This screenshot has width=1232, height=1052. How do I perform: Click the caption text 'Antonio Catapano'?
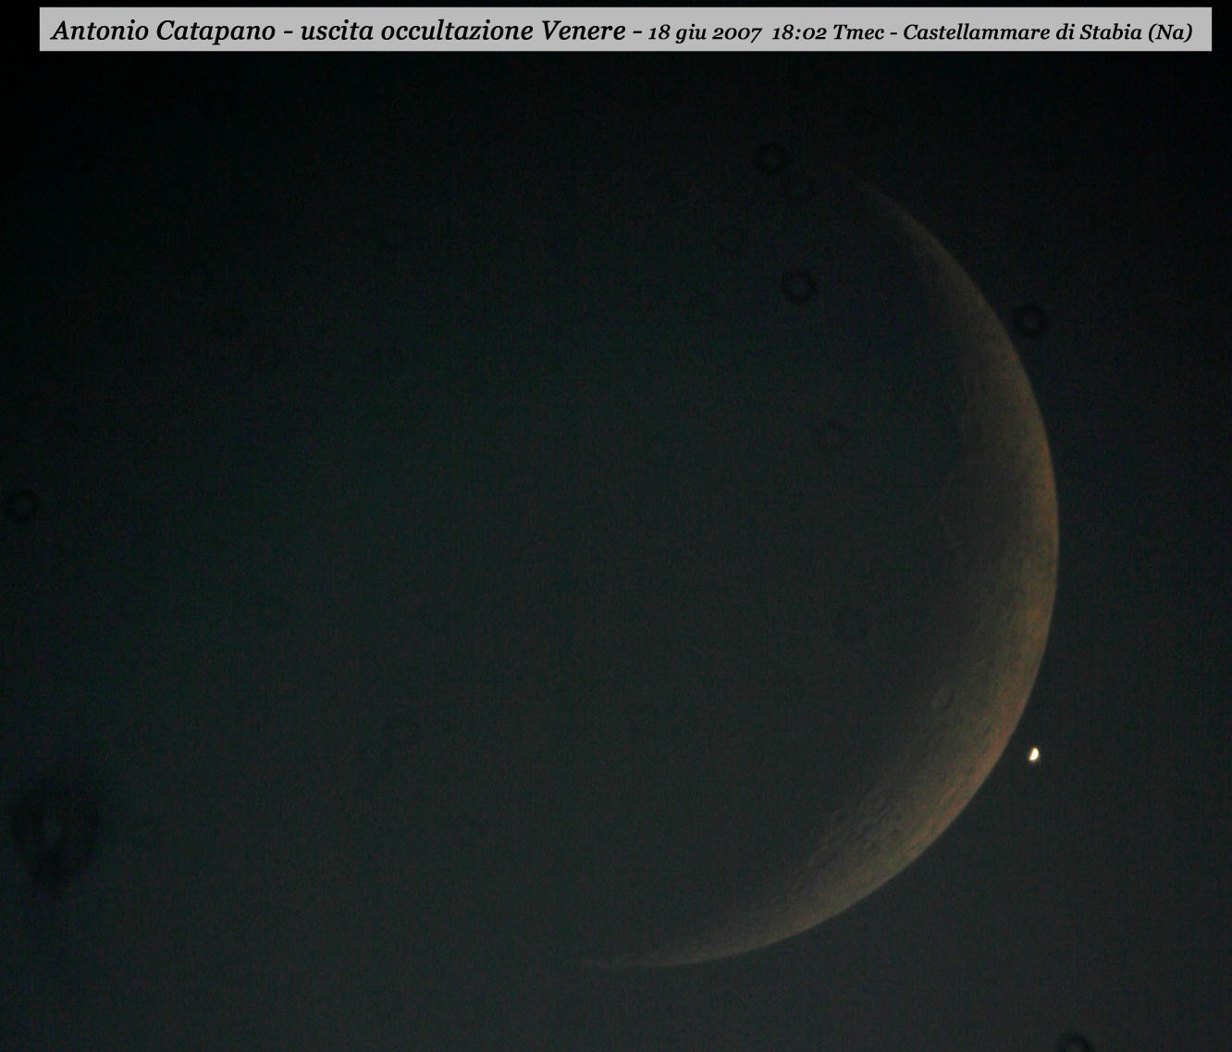(x=164, y=31)
